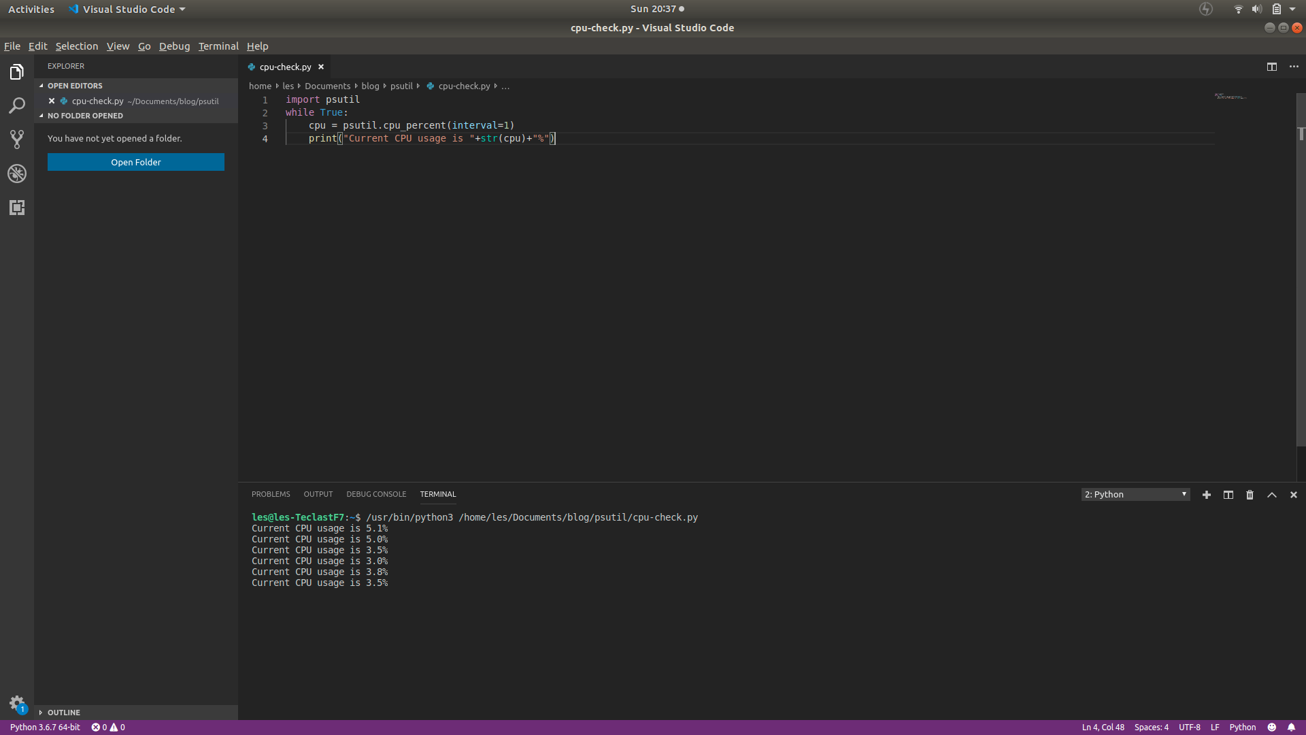Maximize the panel with the up chevron
The image size is (1306, 735).
click(x=1272, y=495)
